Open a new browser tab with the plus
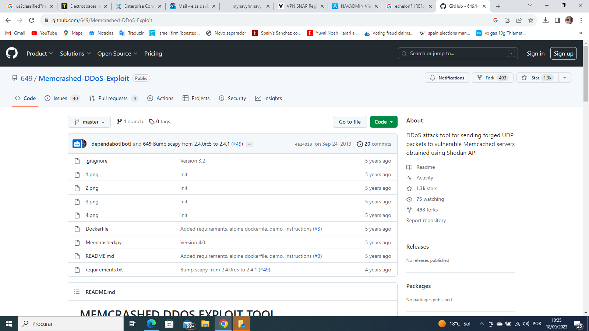Image resolution: width=589 pixels, height=331 pixels. (x=498, y=6)
